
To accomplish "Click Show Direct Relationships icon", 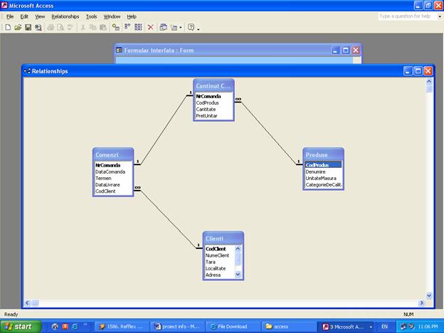I will (127, 27).
